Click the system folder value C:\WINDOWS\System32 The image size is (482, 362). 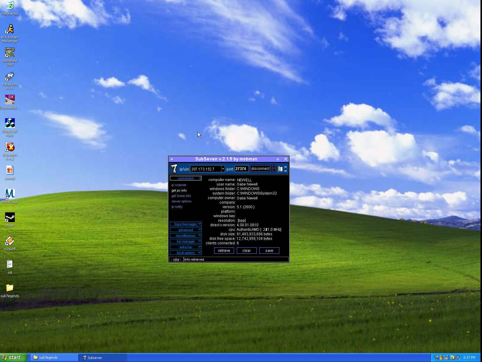(257, 193)
